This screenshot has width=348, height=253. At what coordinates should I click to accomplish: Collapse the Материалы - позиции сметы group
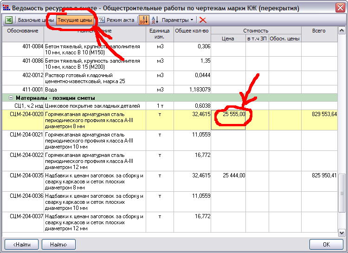[10, 98]
